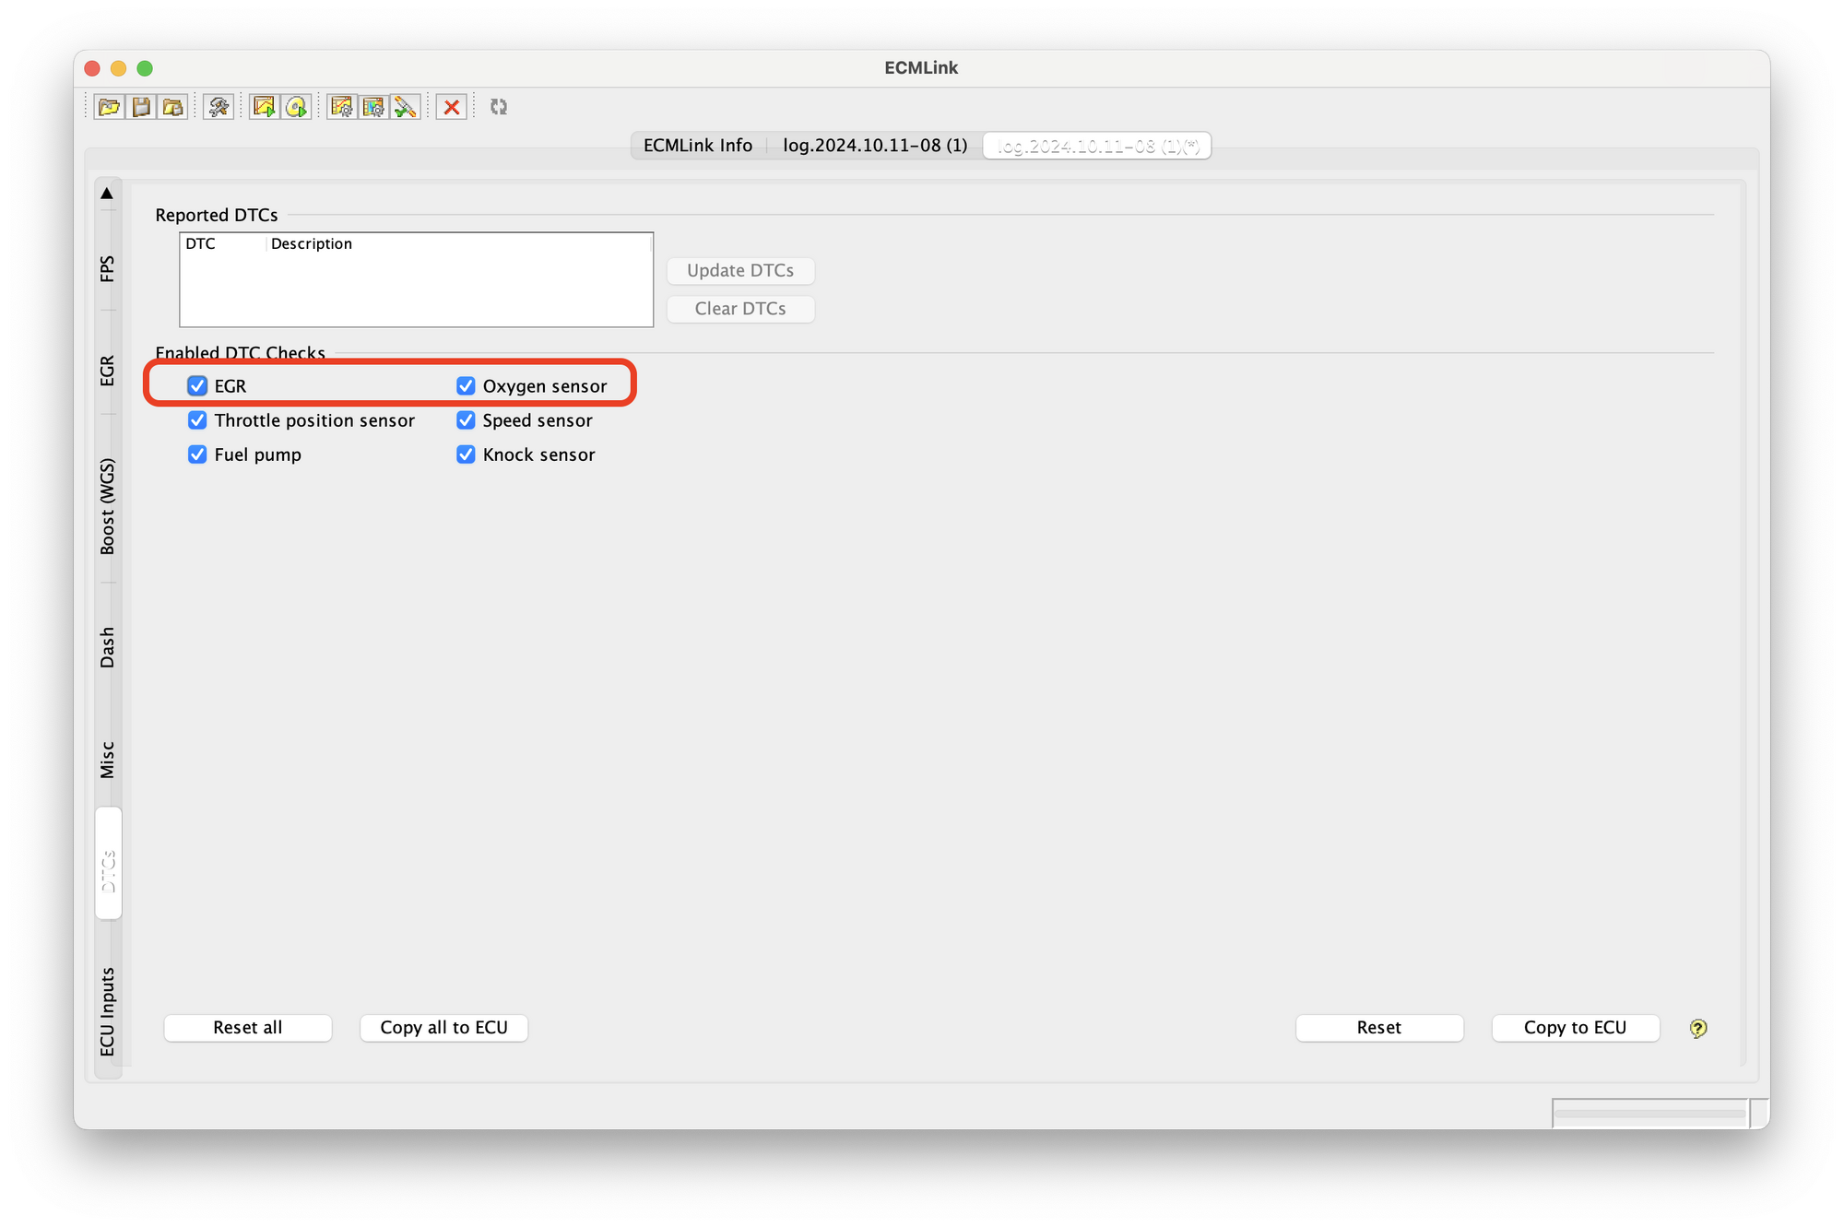Image resolution: width=1844 pixels, height=1227 pixels.
Task: Click the Reset button
Action: coord(1379,1028)
